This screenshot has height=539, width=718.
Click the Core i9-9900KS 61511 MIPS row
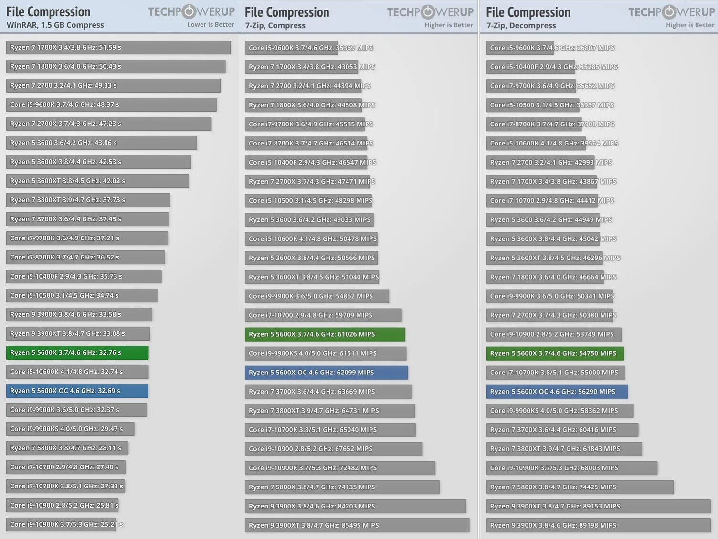pos(326,353)
